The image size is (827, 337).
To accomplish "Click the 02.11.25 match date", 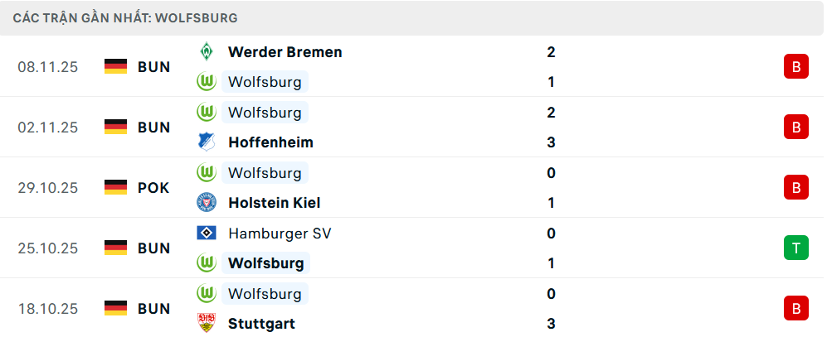I will pos(47,128).
